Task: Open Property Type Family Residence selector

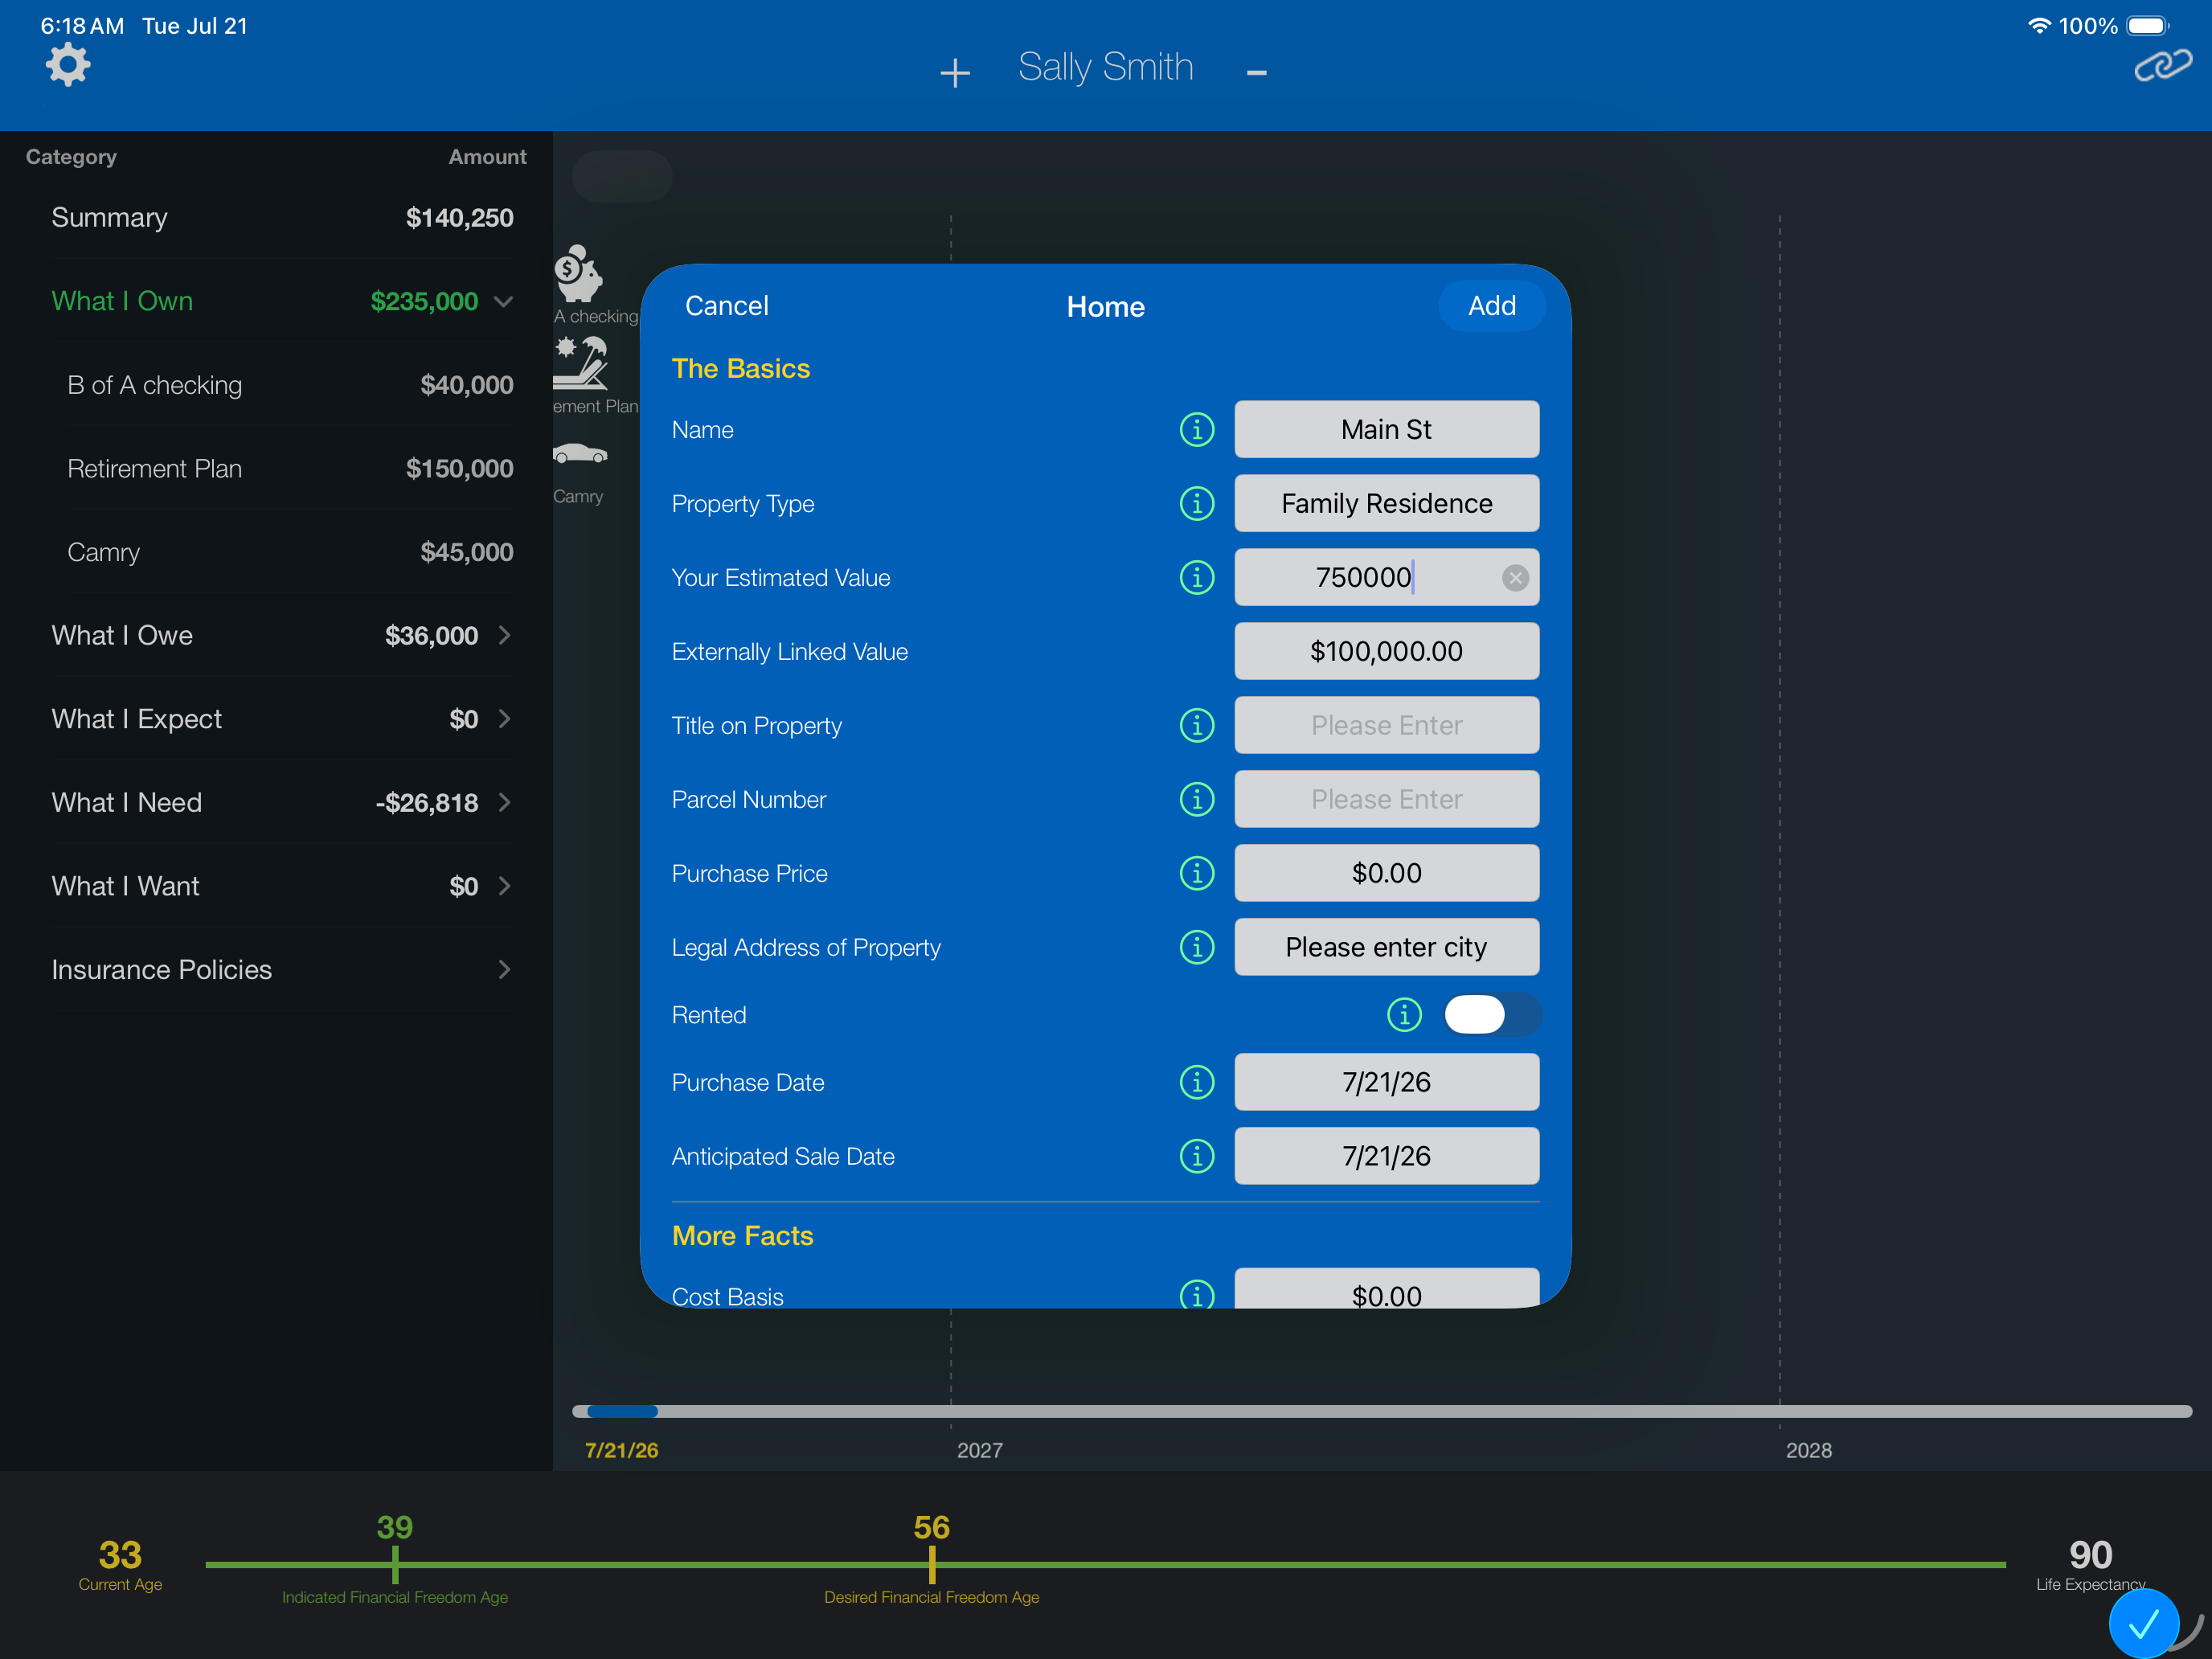Action: click(x=1386, y=504)
